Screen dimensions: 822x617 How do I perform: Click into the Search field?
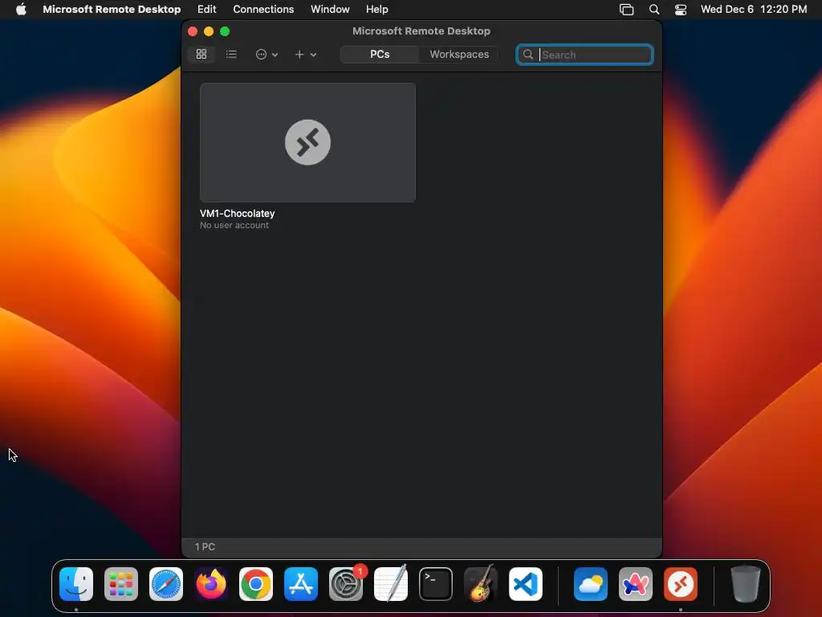(584, 55)
